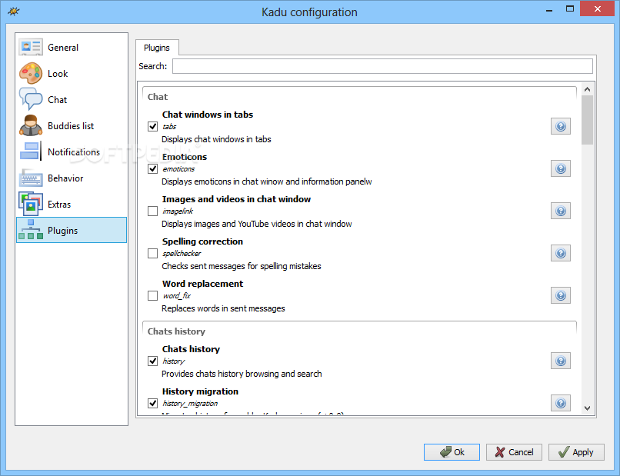620x476 pixels.
Task: Open the Look palette icon
Action: coord(31,74)
